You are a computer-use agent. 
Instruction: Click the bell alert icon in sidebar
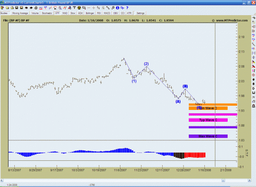coord(254,106)
